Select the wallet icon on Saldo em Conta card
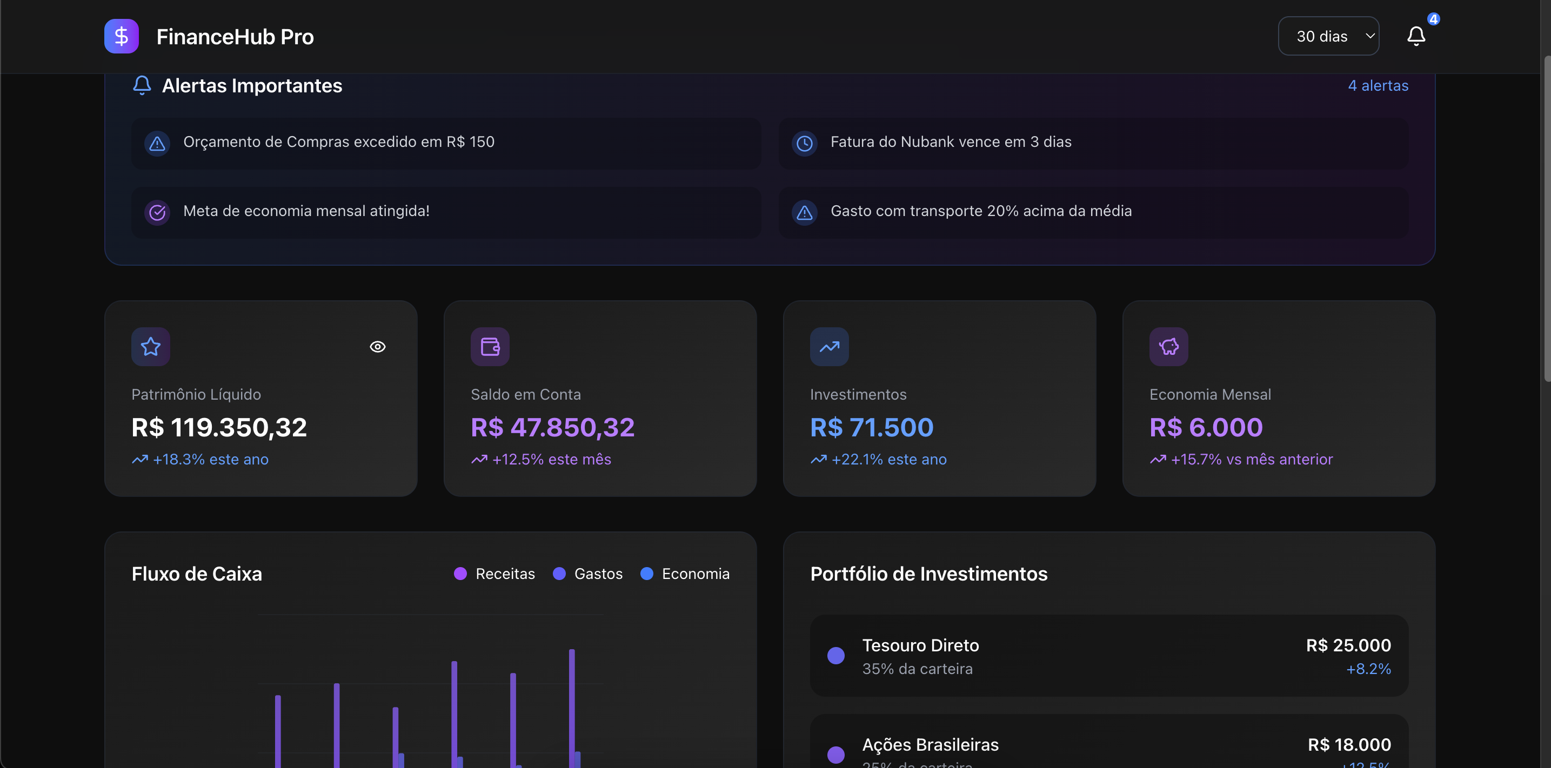This screenshot has width=1551, height=768. click(490, 346)
